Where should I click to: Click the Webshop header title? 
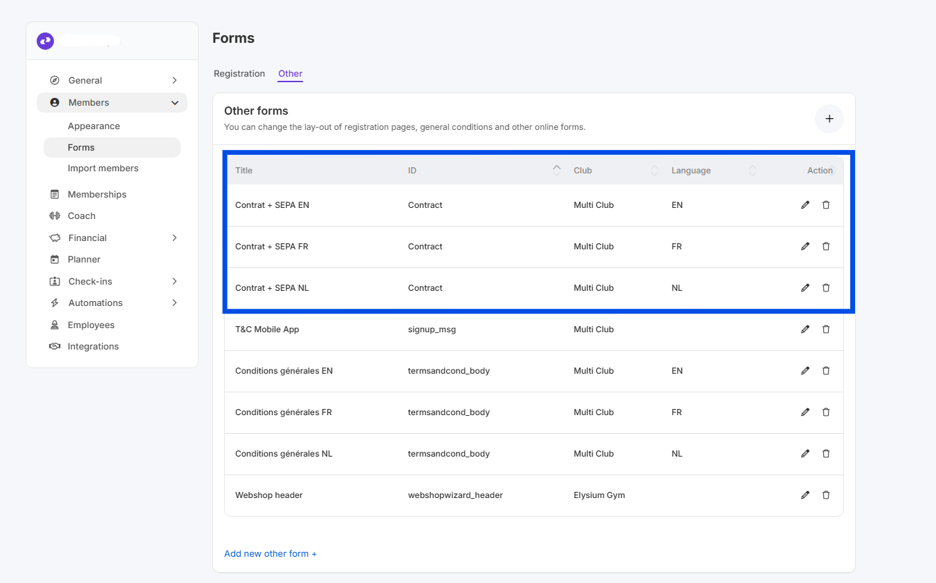(x=269, y=495)
